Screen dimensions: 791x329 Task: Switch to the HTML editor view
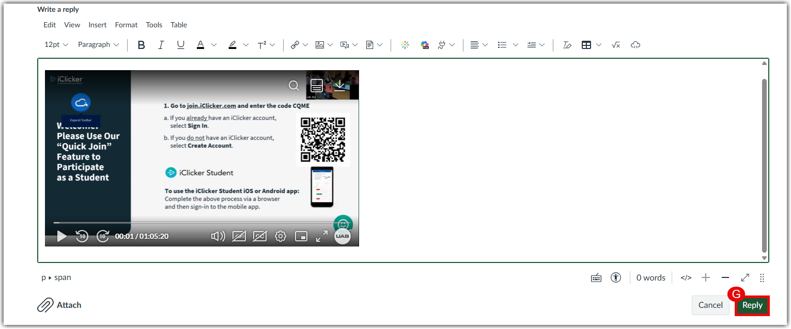[686, 278]
